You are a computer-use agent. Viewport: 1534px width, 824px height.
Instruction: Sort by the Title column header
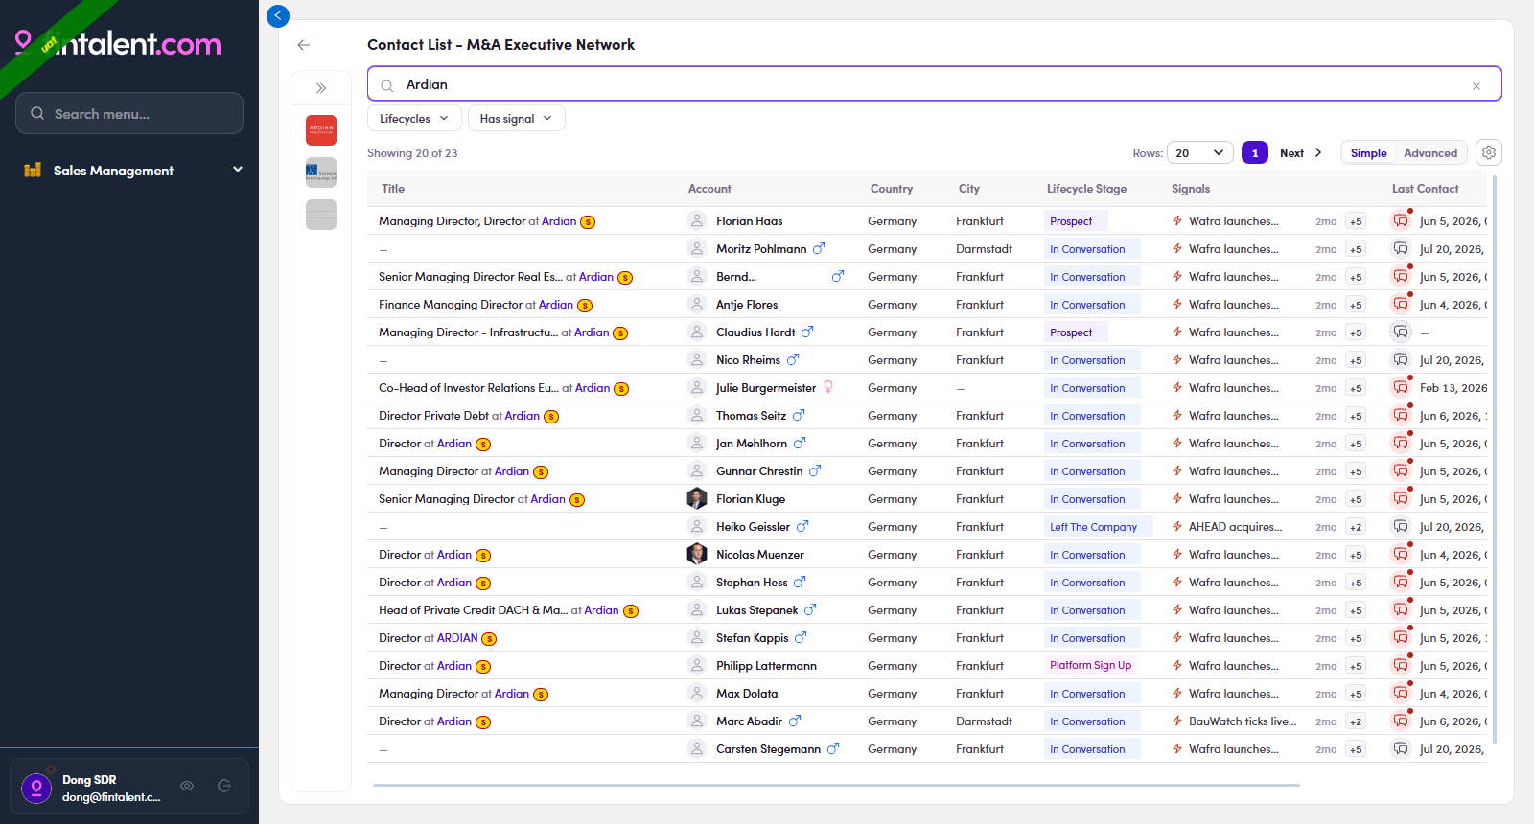pyautogui.click(x=393, y=189)
